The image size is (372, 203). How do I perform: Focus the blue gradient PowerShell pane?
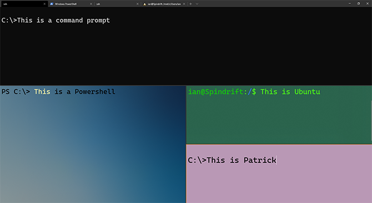pos(93,144)
